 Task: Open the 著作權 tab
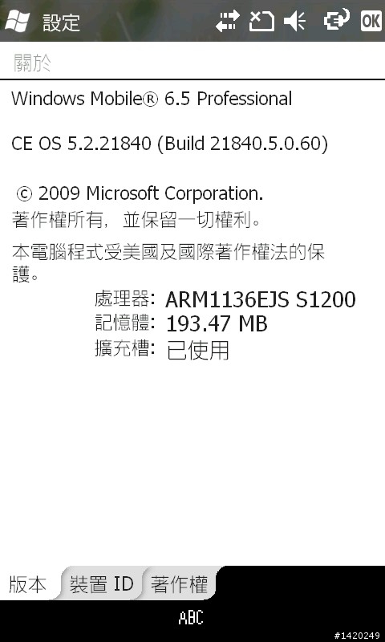click(179, 584)
